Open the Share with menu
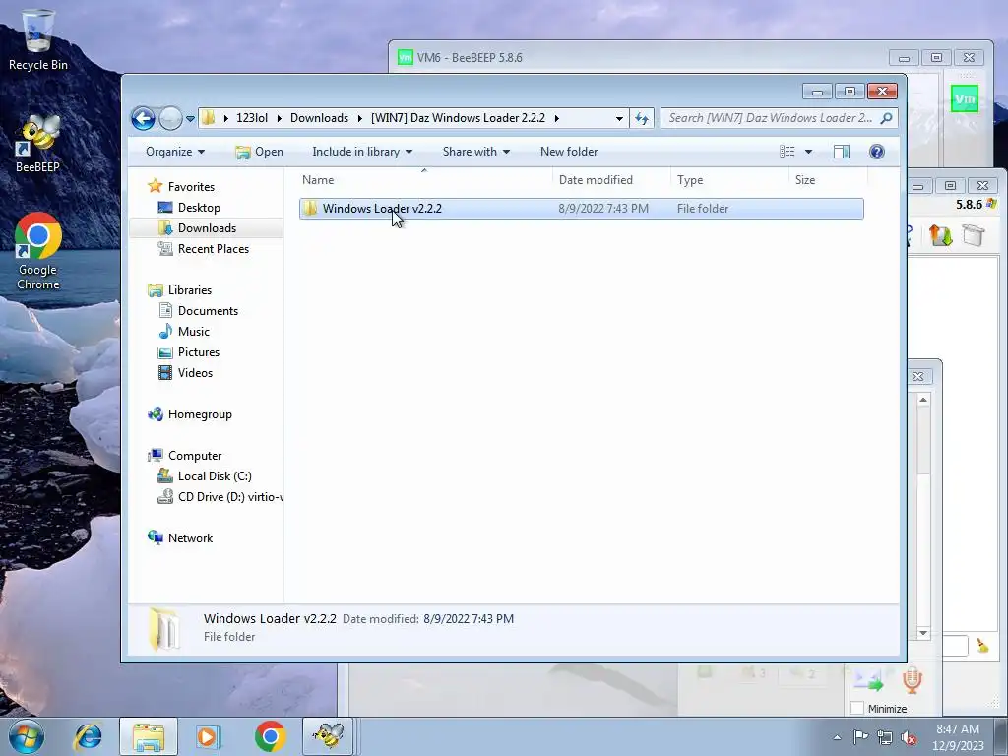The width and height of the screenshot is (1008, 756). (475, 152)
